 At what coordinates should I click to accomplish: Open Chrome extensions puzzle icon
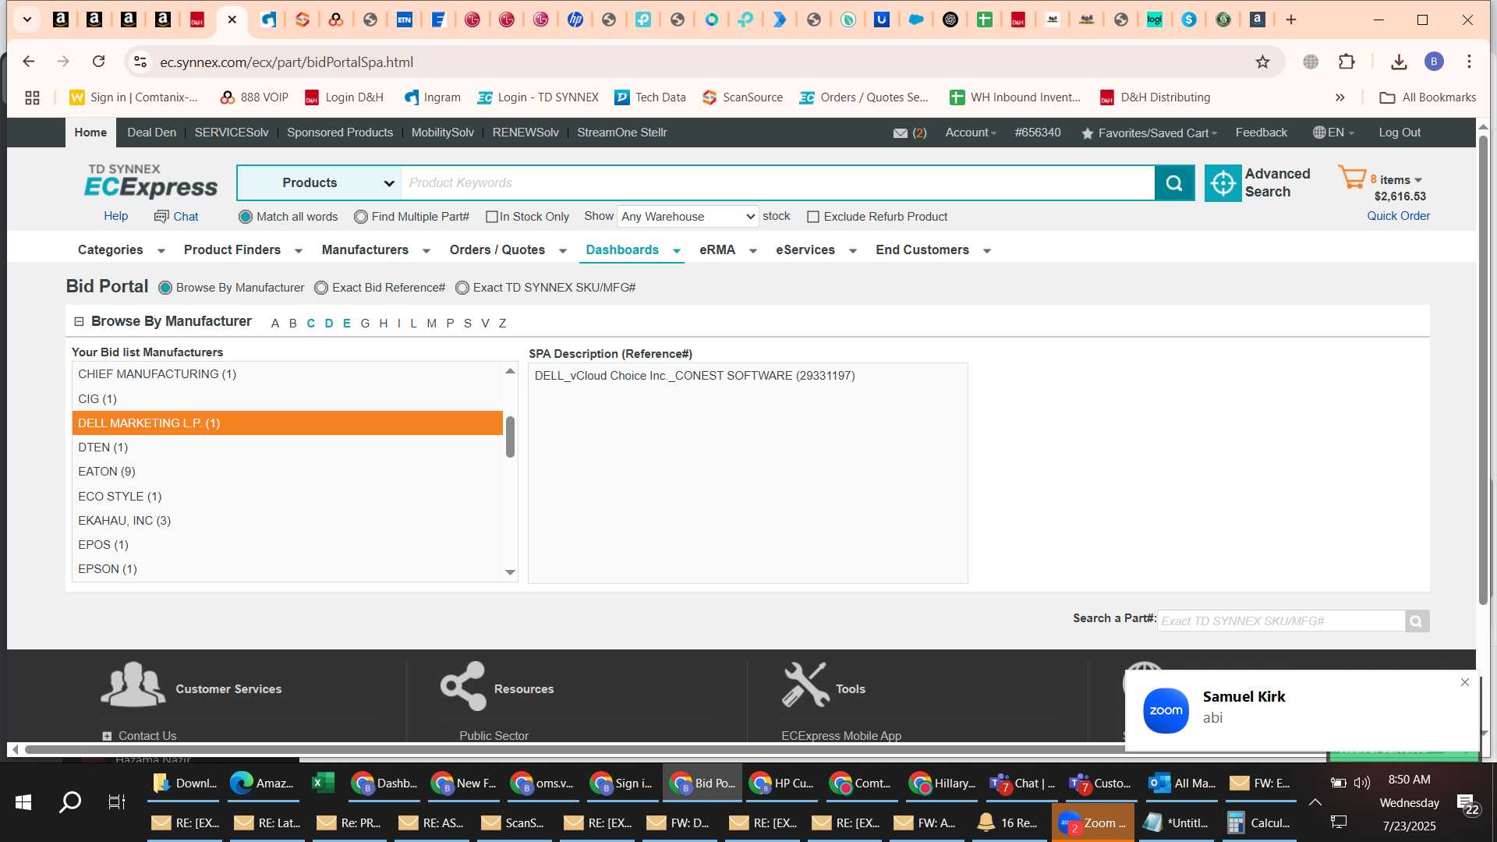click(1347, 62)
